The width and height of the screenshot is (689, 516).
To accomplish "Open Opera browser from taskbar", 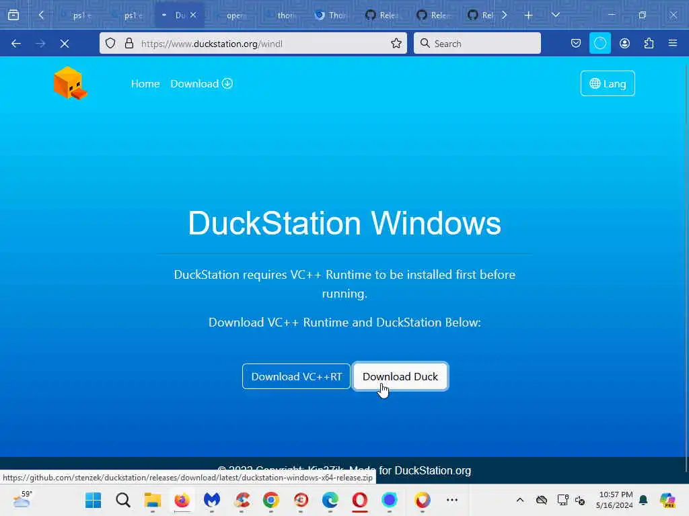I will pyautogui.click(x=360, y=500).
